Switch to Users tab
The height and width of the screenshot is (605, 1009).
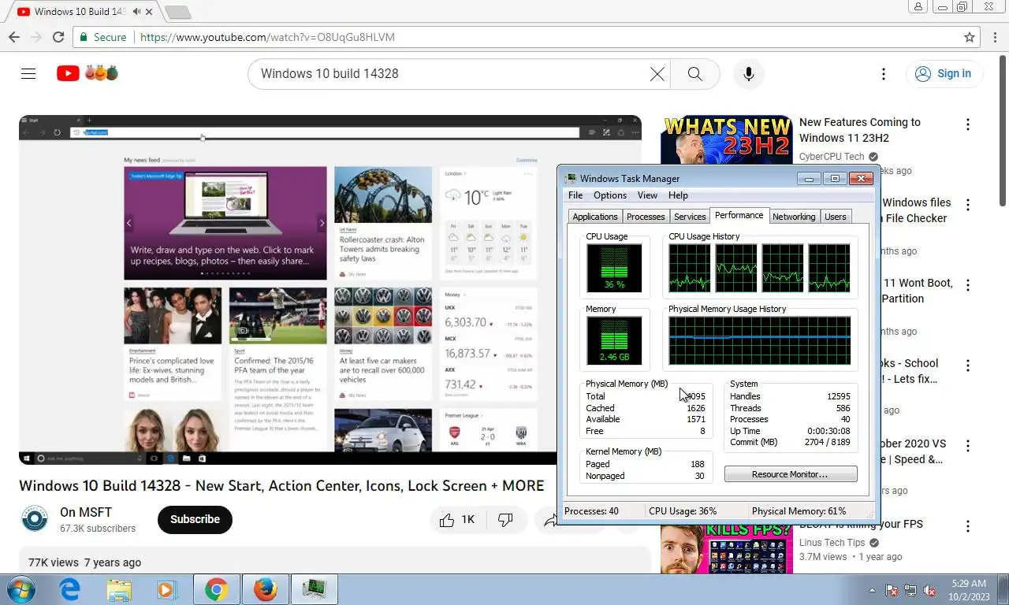[835, 217]
